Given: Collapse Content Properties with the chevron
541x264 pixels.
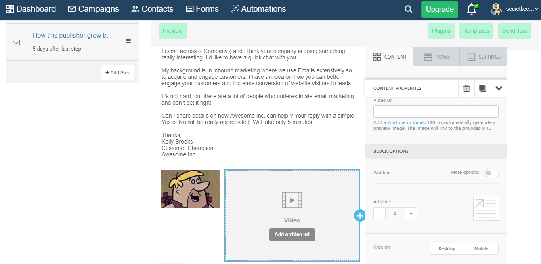Looking at the screenshot, I should [x=499, y=88].
